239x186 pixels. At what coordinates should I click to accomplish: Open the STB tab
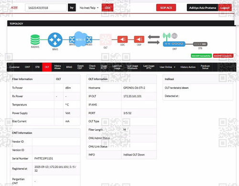pyautogui.click(x=37, y=67)
